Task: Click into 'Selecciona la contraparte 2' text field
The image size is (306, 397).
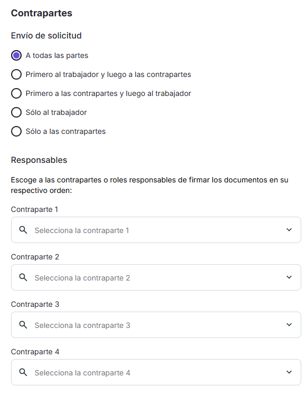Action: click(x=156, y=277)
